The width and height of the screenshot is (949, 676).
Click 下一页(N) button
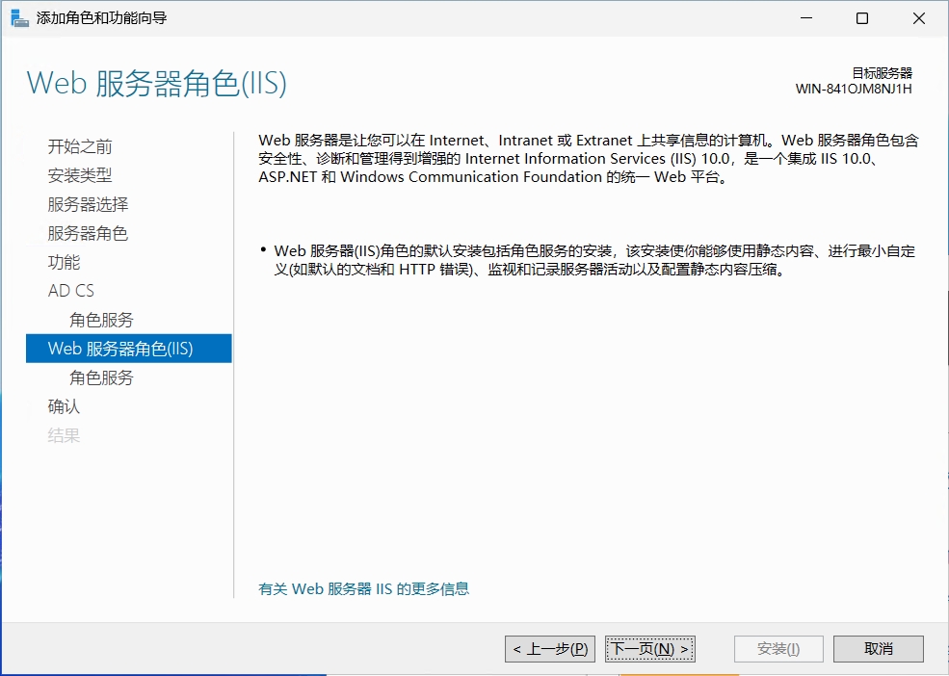[x=650, y=649]
